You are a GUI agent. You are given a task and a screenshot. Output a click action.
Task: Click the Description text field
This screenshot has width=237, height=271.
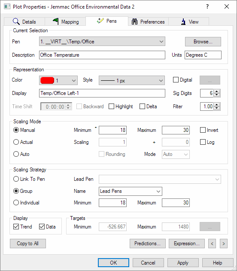(x=102, y=55)
